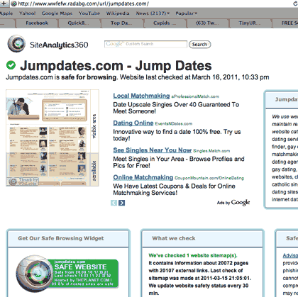Viewport: 298px width, 297px height.
Task: Click the 'Meet Singles in Your Area' ad text
Action: [179, 162]
